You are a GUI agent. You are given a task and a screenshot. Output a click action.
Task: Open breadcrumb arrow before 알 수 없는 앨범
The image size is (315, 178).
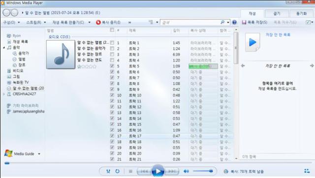[x=23, y=13]
